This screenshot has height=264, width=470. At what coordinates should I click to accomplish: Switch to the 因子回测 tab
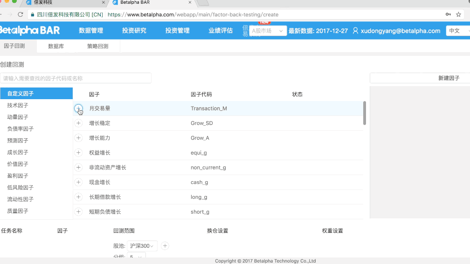14,46
